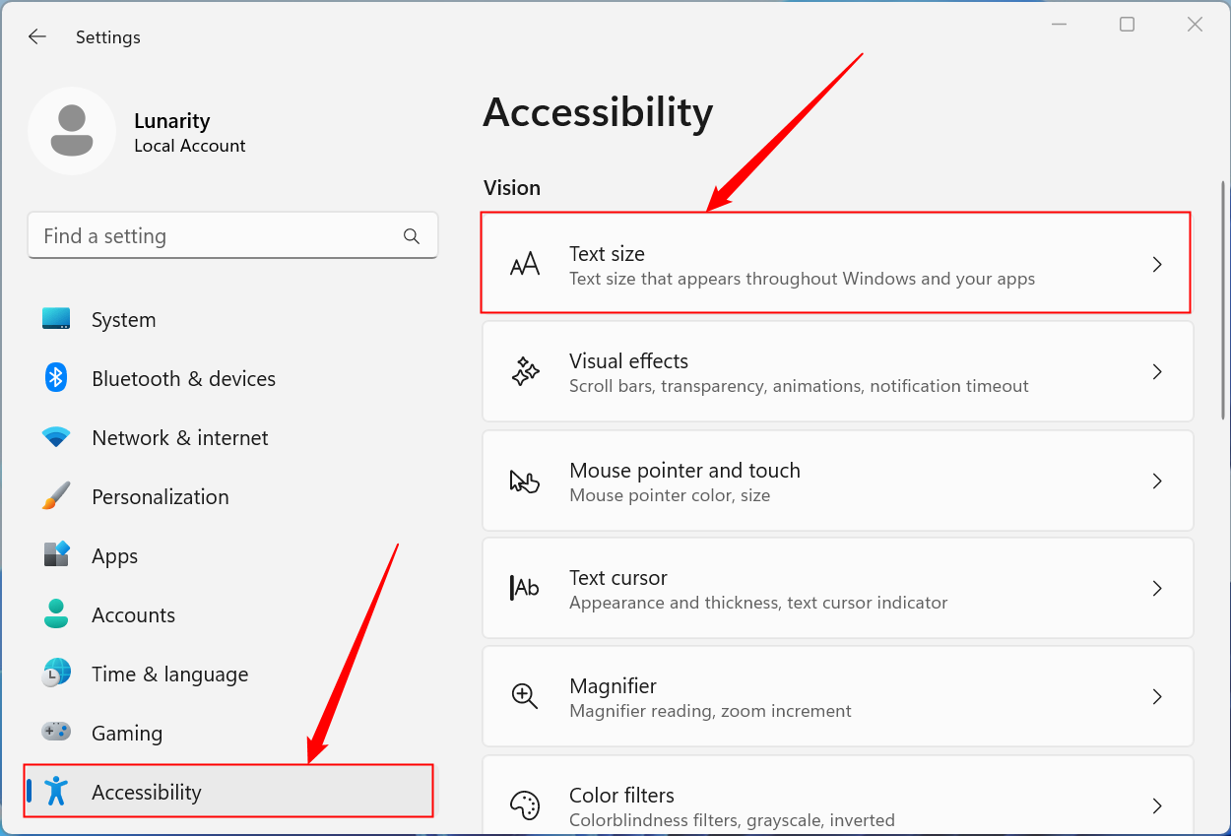
Task: Click the user profile avatar
Action: (72, 131)
